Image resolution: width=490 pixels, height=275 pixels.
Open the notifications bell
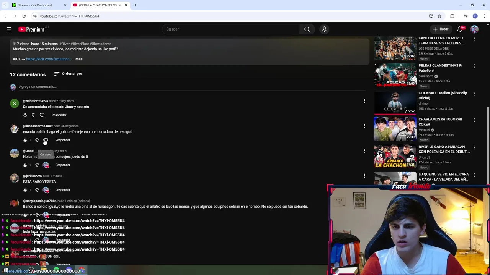click(460, 29)
